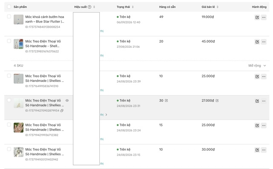Open more actions for Blue Star Flutter product

pyautogui.click(x=264, y=17)
